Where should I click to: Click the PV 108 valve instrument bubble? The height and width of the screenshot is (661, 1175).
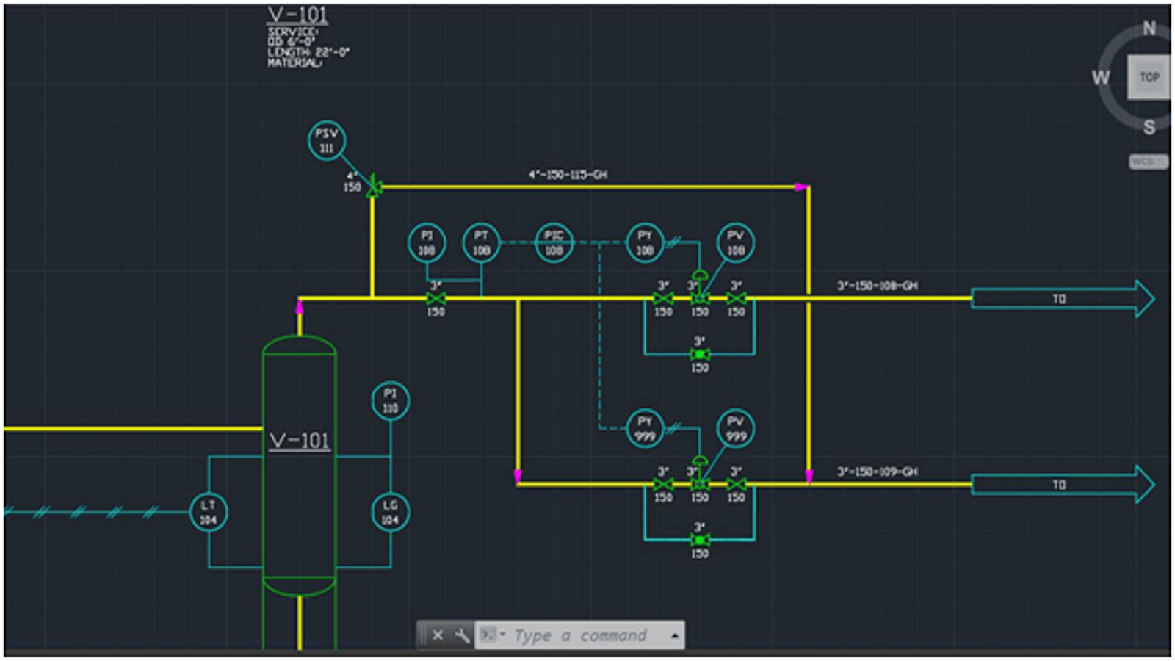coord(734,244)
